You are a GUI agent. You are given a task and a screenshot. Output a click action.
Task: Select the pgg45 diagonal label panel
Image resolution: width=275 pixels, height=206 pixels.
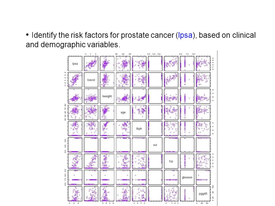(203, 194)
